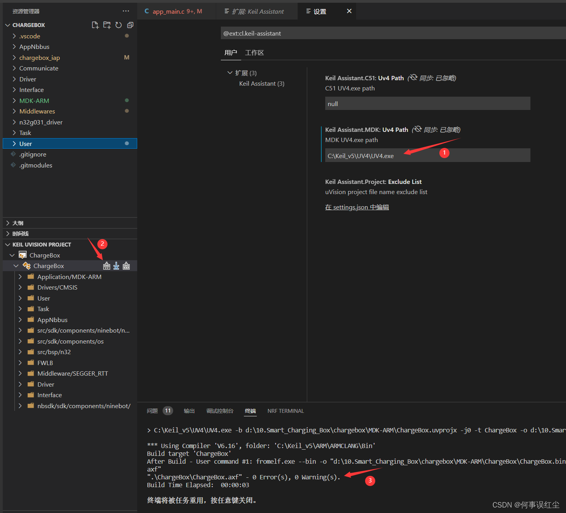Select Middleware/SEGGER_RTT group

[x=73, y=373]
